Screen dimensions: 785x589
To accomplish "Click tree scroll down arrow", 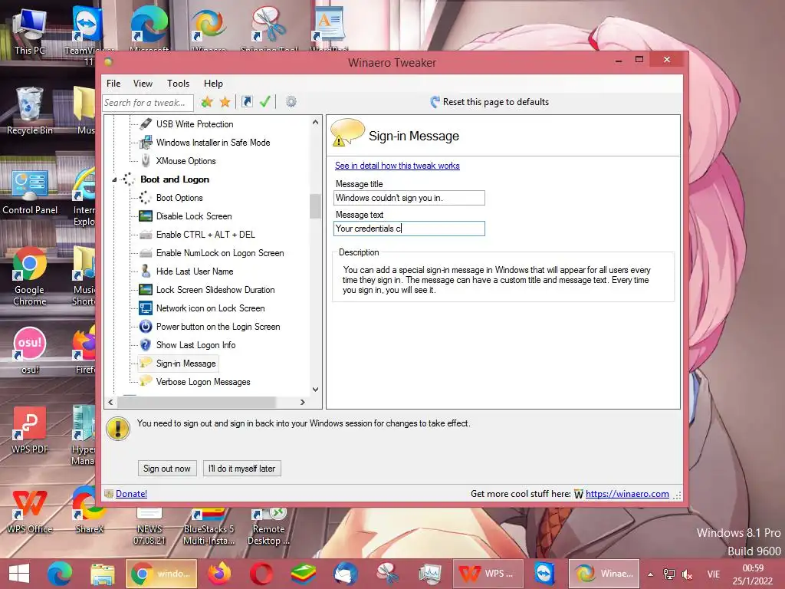I will (315, 389).
